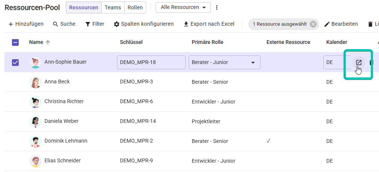This screenshot has height=172, width=379.
Task: Click the Bearbeiten edit button
Action: click(341, 24)
